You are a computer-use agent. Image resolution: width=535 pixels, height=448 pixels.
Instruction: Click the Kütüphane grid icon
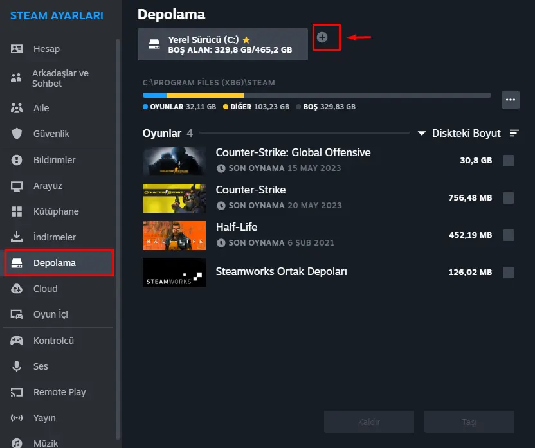17,211
